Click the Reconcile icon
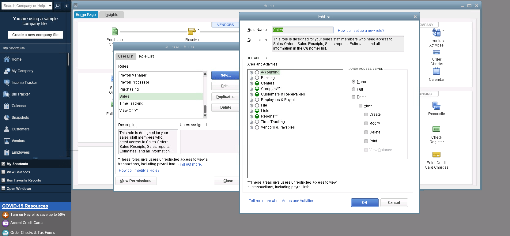 point(436,106)
